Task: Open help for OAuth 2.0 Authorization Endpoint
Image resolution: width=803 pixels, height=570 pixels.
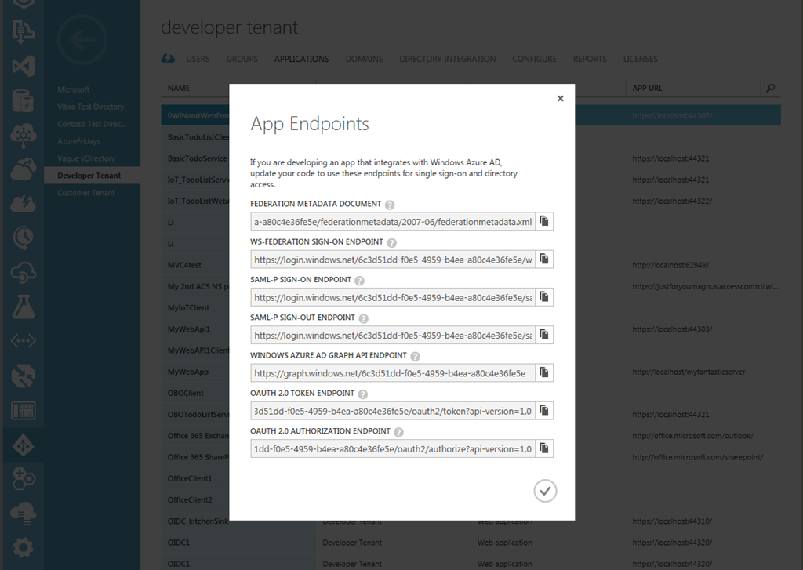Action: [x=399, y=432]
